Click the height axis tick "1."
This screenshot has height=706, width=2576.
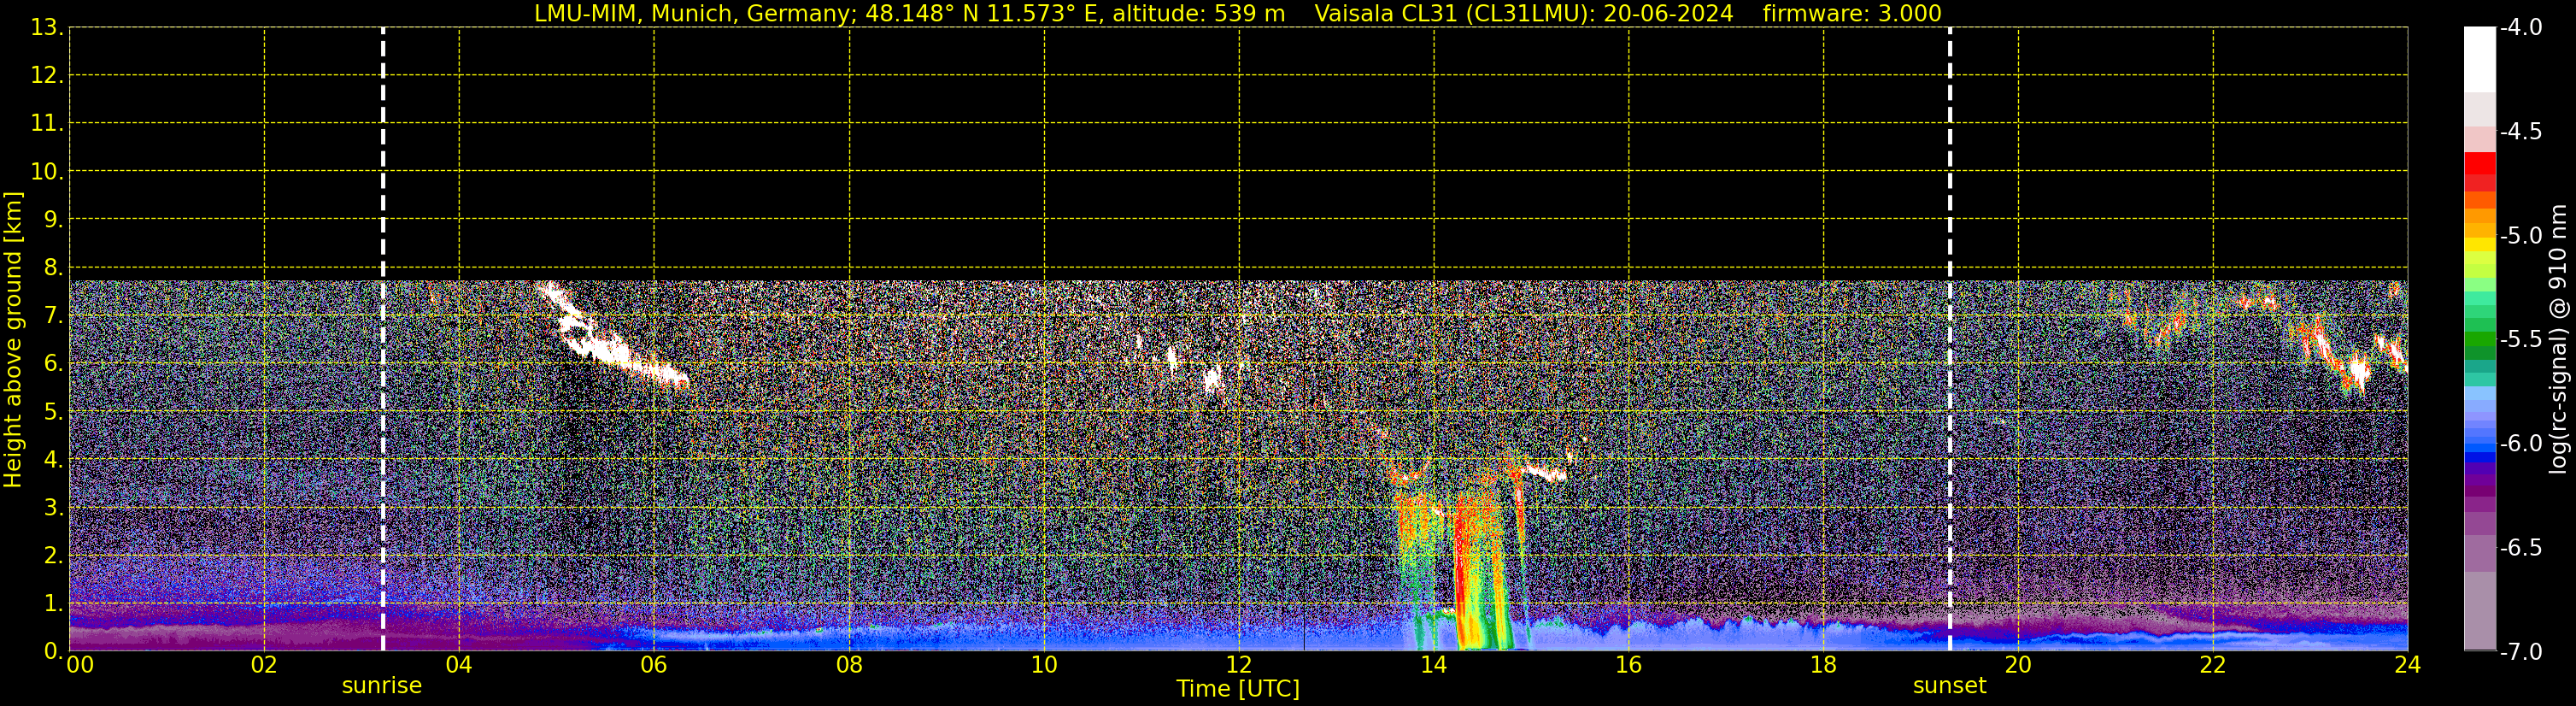coord(53,603)
